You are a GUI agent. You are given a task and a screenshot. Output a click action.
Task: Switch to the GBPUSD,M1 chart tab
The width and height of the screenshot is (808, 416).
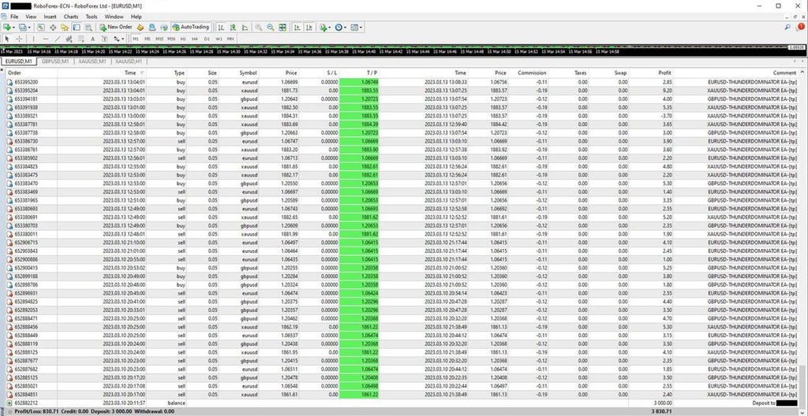point(57,61)
